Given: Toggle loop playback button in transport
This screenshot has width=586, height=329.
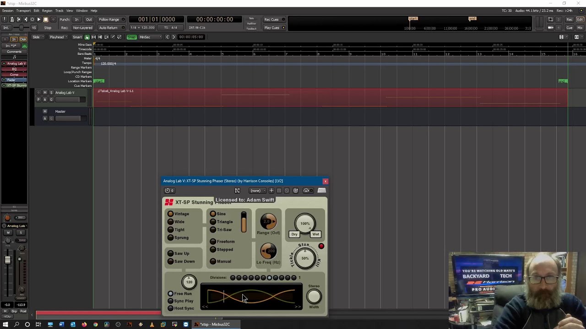Looking at the screenshot, I should click(32, 19).
